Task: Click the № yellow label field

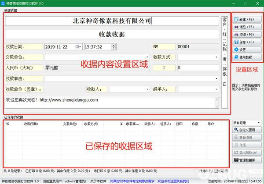Action: tap(164, 47)
